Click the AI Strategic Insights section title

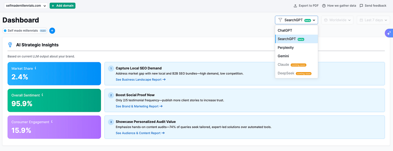[37, 45]
